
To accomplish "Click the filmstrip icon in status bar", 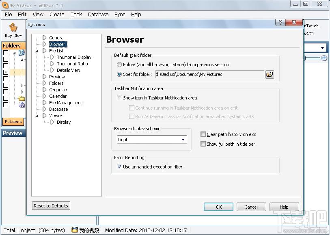I will (x=75, y=230).
